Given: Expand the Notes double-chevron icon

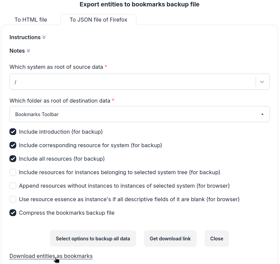Looking at the screenshot, I should pyautogui.click(x=28, y=51).
